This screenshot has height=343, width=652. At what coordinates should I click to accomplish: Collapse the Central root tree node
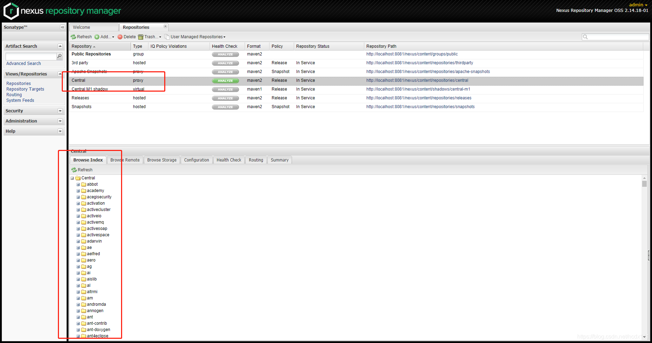[72, 178]
